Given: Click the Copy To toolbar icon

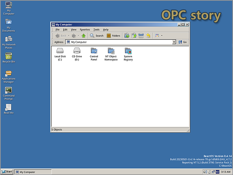Looking at the screenshot, I should click(134, 36).
